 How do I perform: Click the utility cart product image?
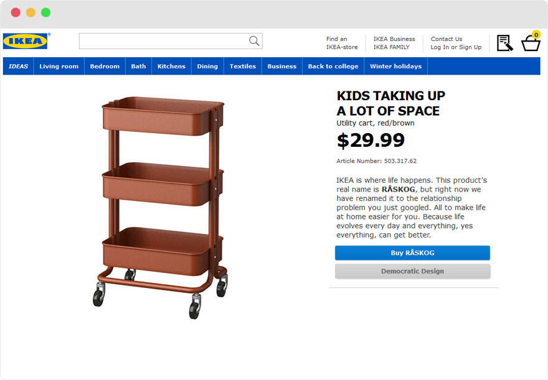click(x=162, y=205)
